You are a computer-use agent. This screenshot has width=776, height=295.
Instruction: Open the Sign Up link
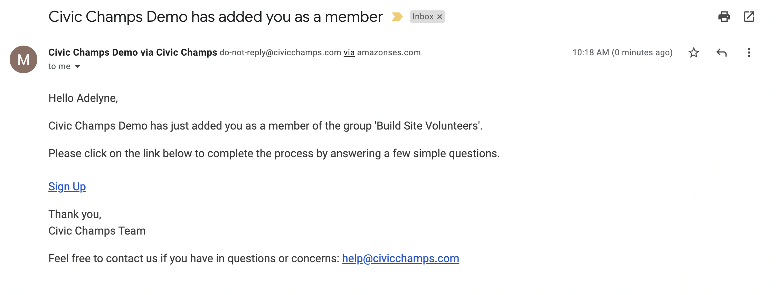click(67, 187)
